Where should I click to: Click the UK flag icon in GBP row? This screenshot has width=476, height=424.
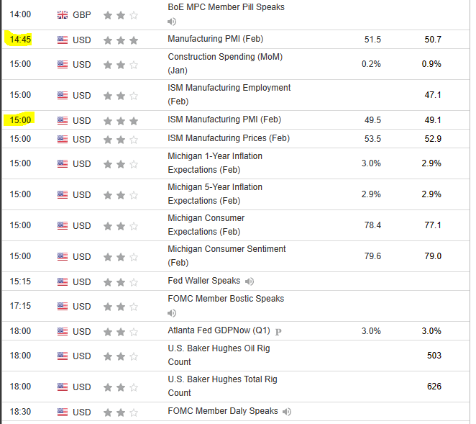[x=63, y=15]
